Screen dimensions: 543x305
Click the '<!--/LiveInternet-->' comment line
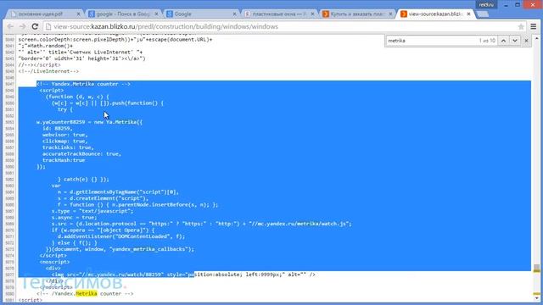(x=48, y=71)
